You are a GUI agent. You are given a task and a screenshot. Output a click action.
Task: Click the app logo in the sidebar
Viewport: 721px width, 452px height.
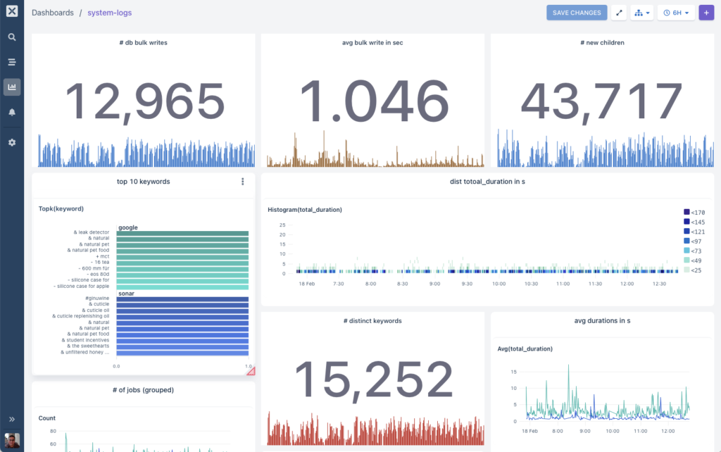pos(12,12)
